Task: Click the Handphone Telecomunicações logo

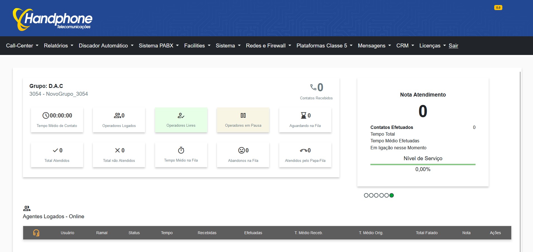Action: [52, 19]
